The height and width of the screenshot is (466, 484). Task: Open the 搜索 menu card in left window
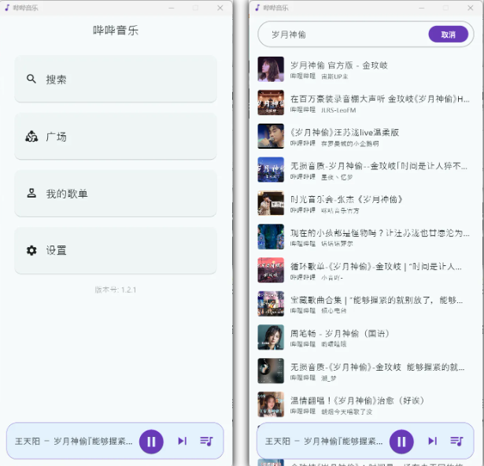tap(116, 79)
